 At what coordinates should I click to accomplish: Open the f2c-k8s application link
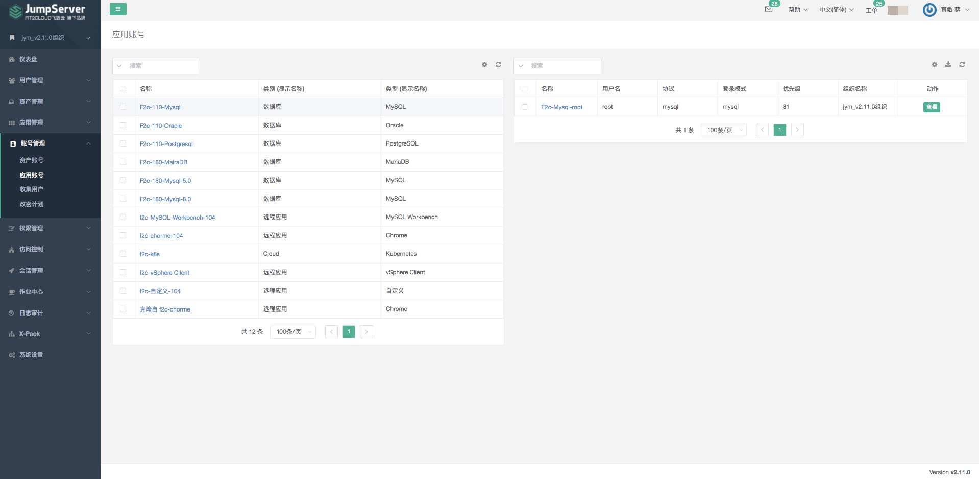(150, 254)
